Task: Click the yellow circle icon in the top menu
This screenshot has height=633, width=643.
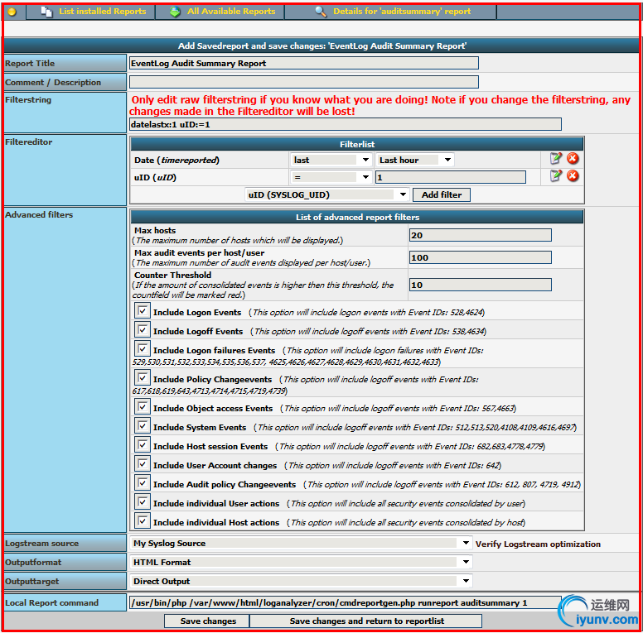Action: pyautogui.click(x=12, y=12)
